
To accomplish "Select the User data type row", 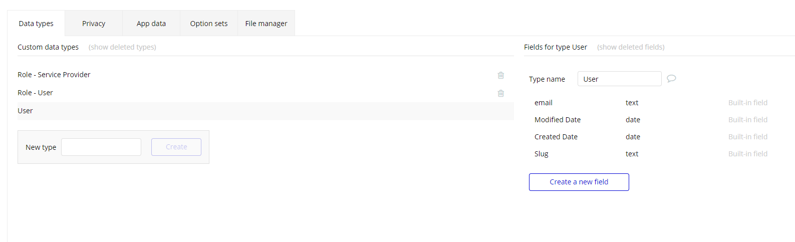I will [x=266, y=111].
